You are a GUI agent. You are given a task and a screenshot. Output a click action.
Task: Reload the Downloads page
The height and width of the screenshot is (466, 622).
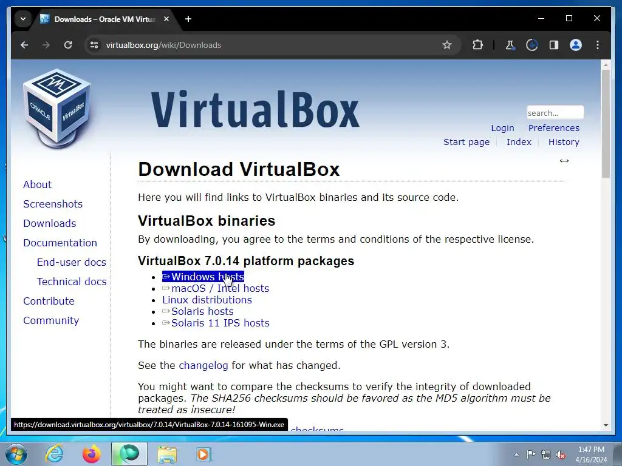click(x=68, y=45)
